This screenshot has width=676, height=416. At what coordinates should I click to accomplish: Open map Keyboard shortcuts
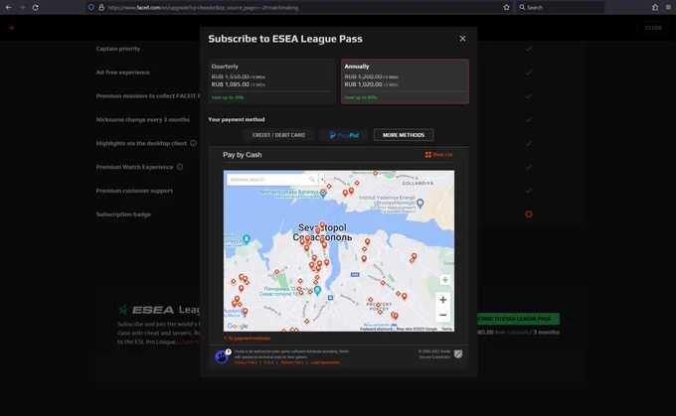(x=376, y=329)
